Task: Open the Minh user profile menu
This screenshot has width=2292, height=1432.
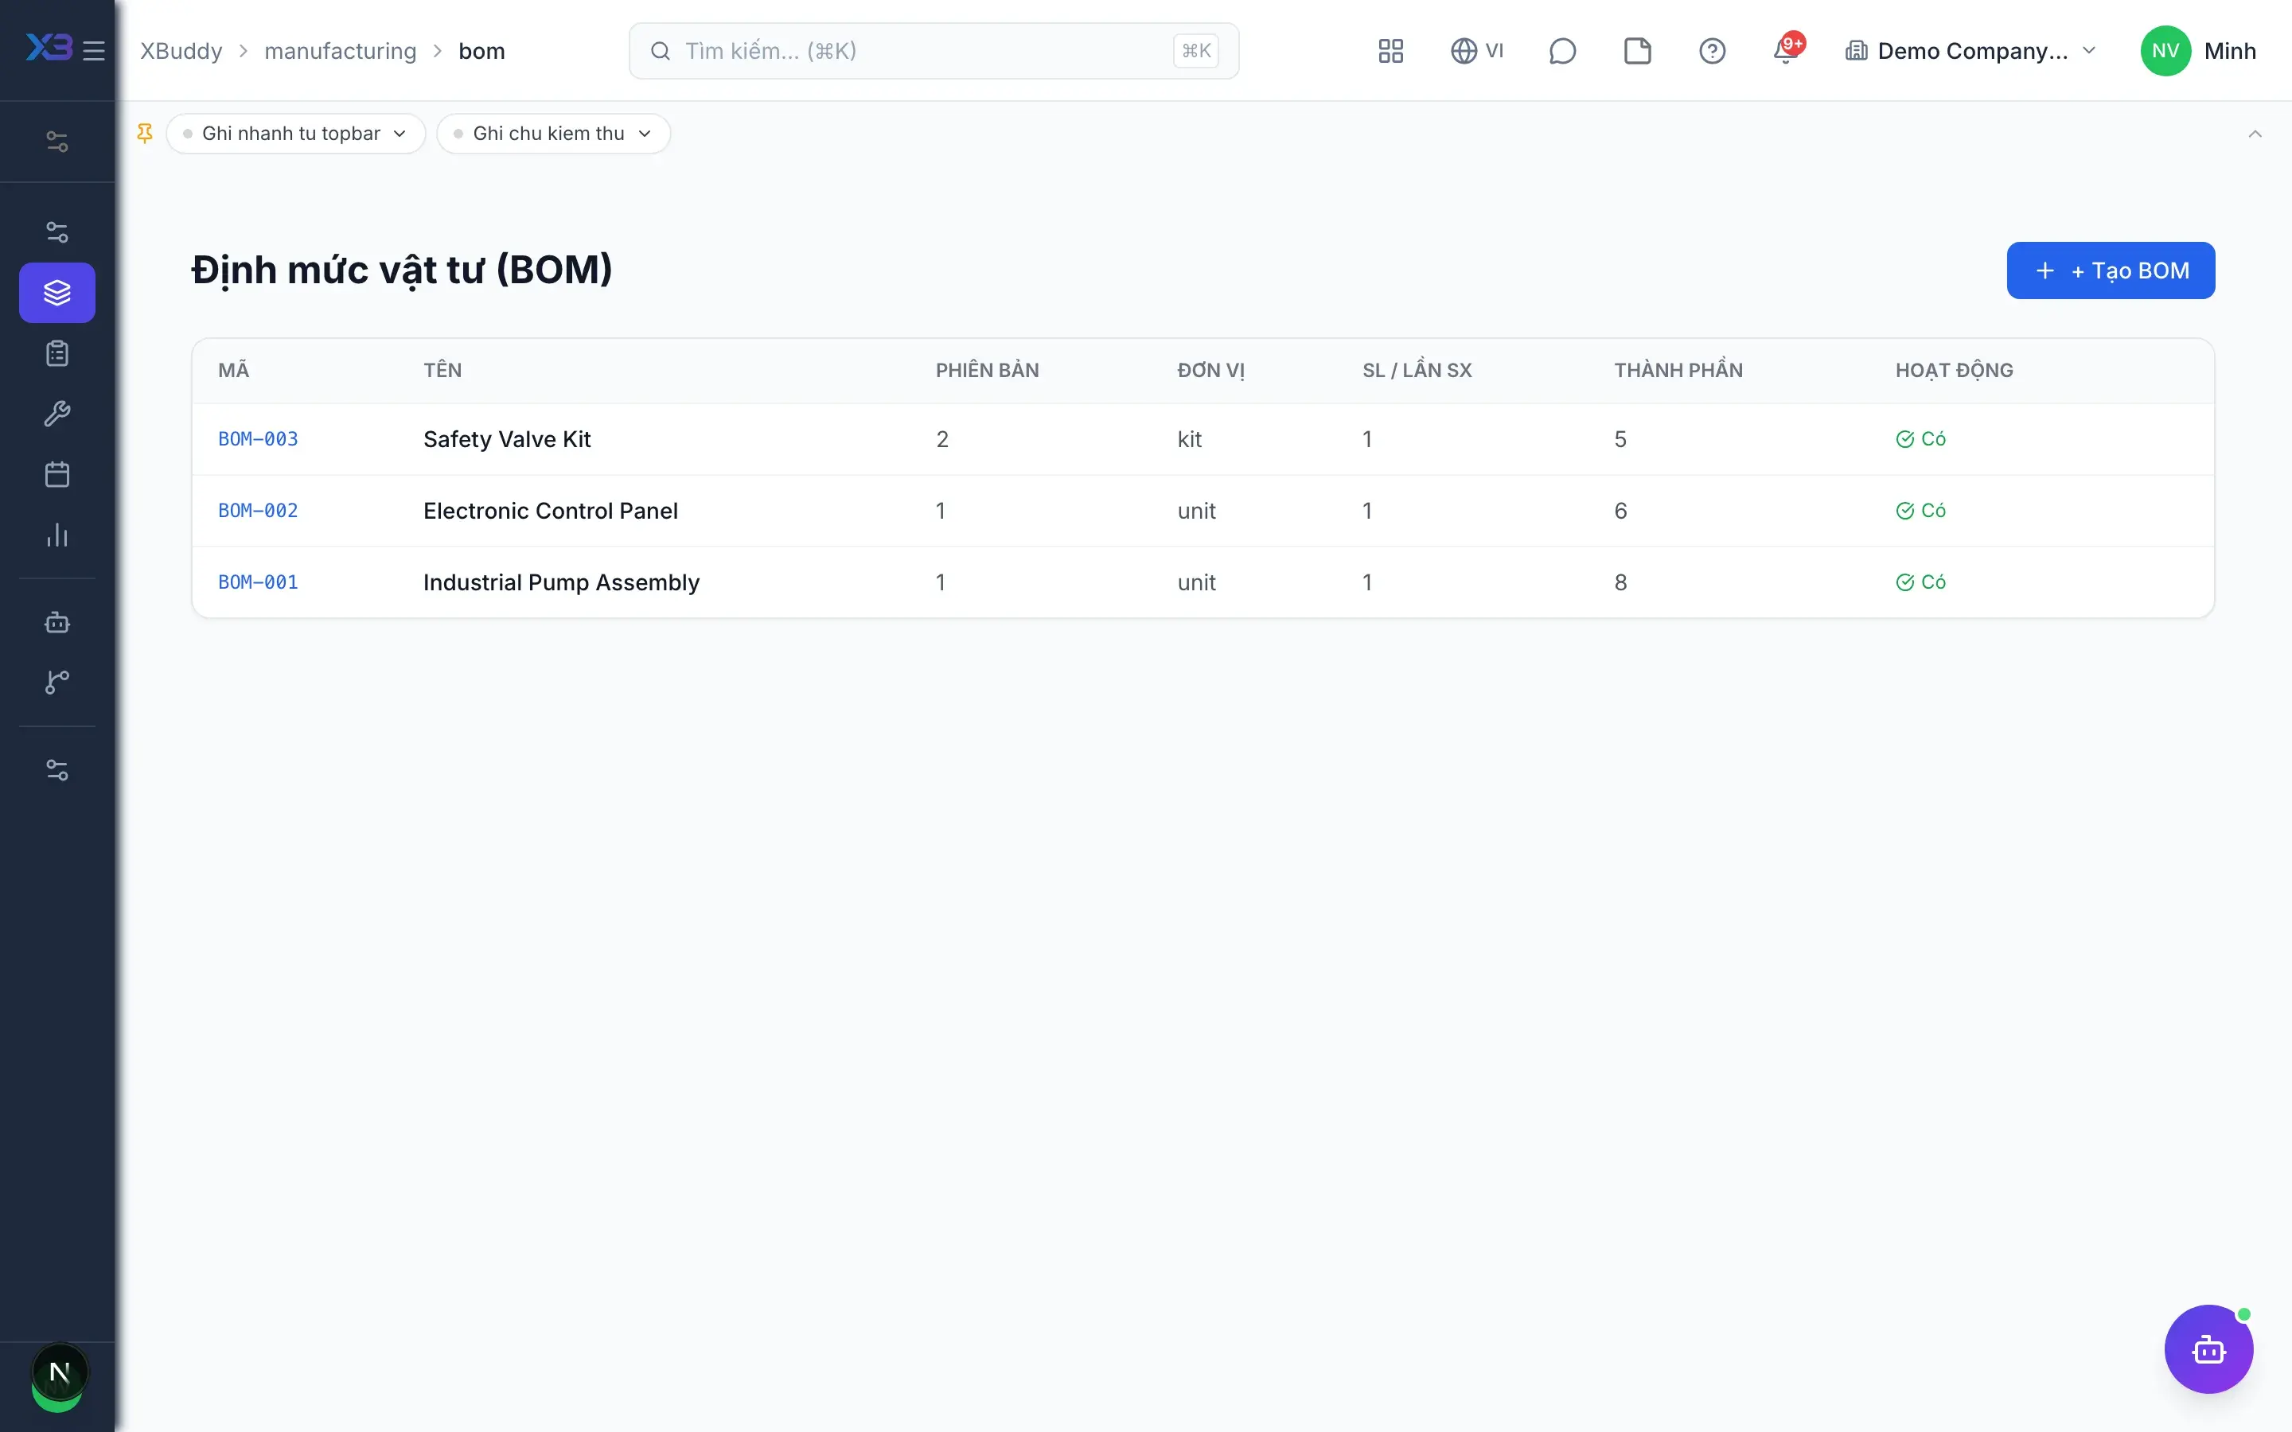Action: click(x=2198, y=50)
